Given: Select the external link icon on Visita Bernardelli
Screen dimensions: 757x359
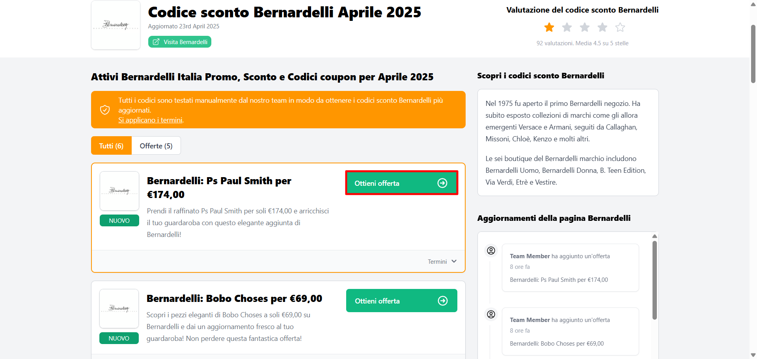Looking at the screenshot, I should pos(157,41).
